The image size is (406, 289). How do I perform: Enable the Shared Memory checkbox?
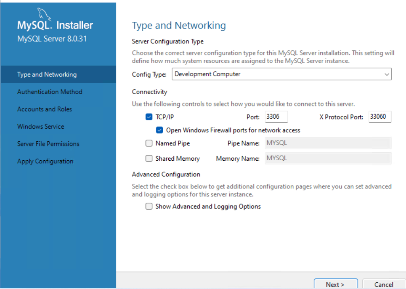(x=149, y=159)
